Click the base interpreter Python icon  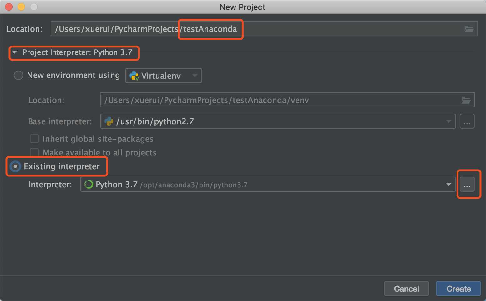tap(109, 121)
